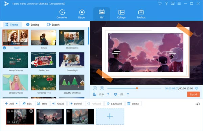Click the Trim button

[x=42, y=104]
